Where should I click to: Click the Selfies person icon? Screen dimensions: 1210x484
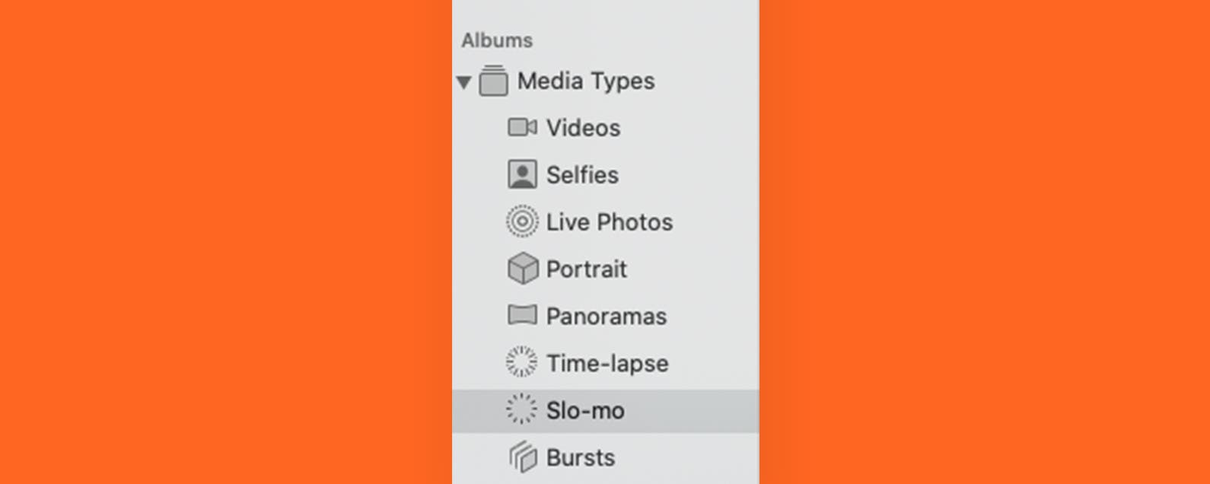tap(522, 174)
